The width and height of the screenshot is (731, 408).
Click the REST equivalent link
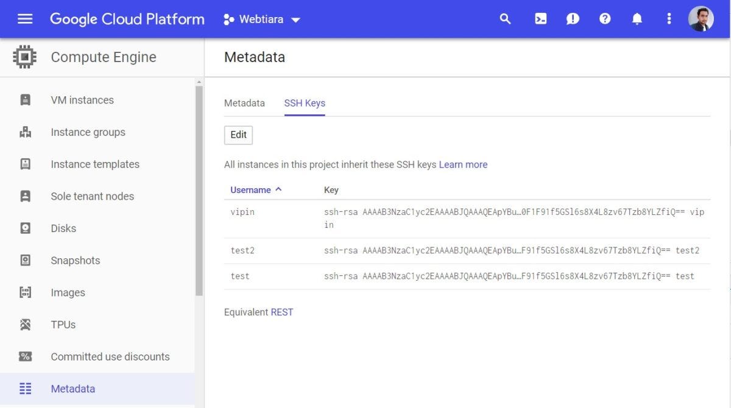point(280,311)
